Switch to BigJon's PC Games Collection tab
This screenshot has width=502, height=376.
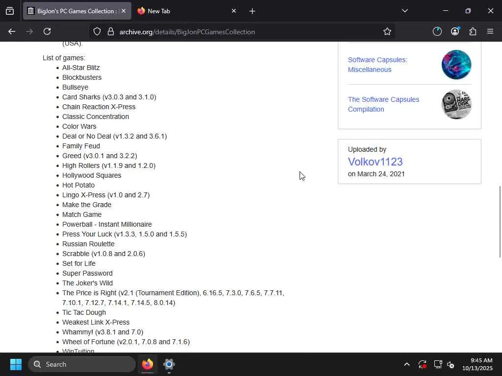click(77, 11)
